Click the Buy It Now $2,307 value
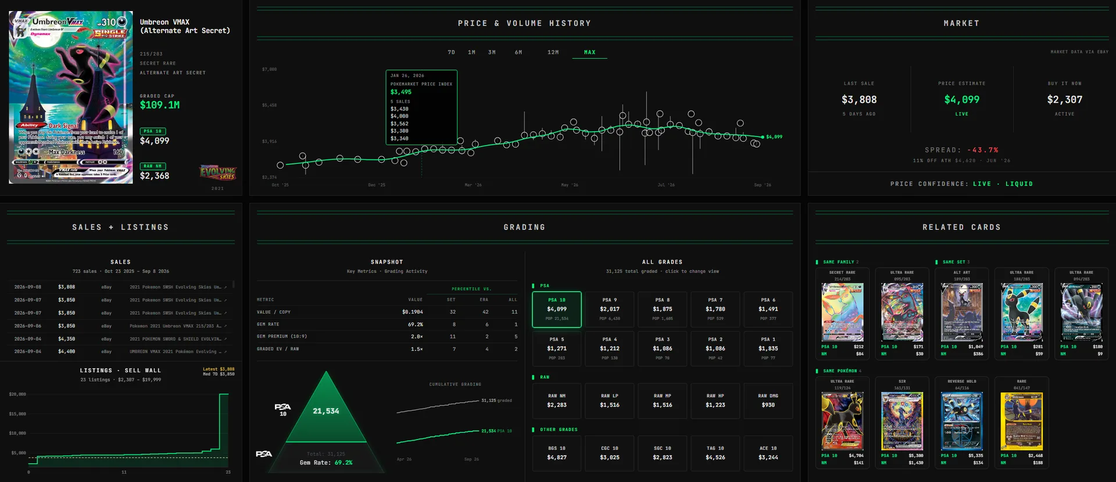This screenshot has width=1116, height=482. click(1065, 100)
